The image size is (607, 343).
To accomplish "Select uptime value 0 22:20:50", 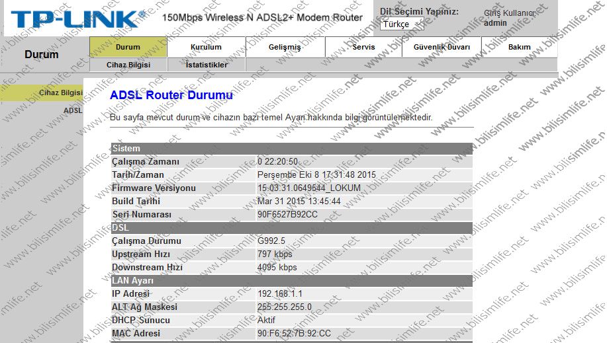I will point(277,162).
